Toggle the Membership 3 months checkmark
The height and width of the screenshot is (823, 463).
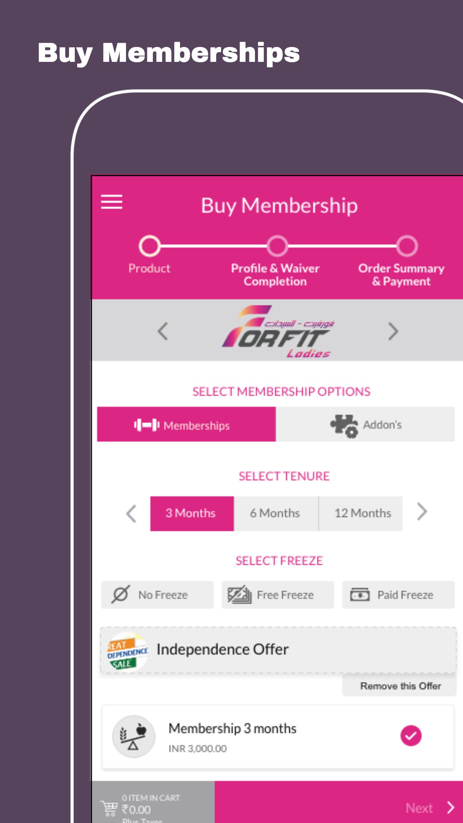coord(411,735)
